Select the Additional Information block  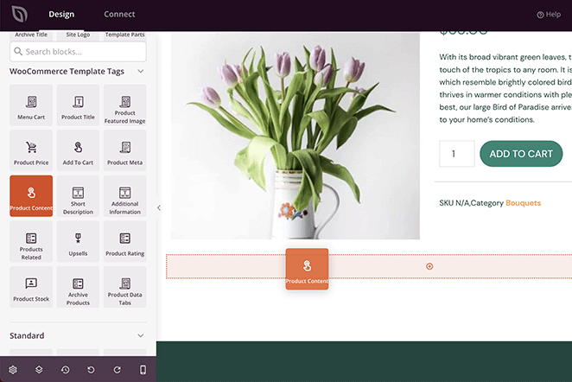tap(125, 196)
